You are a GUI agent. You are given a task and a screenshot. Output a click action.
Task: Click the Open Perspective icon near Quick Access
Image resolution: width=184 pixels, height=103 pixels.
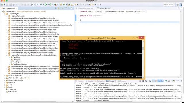pyautogui.click(x=177, y=5)
